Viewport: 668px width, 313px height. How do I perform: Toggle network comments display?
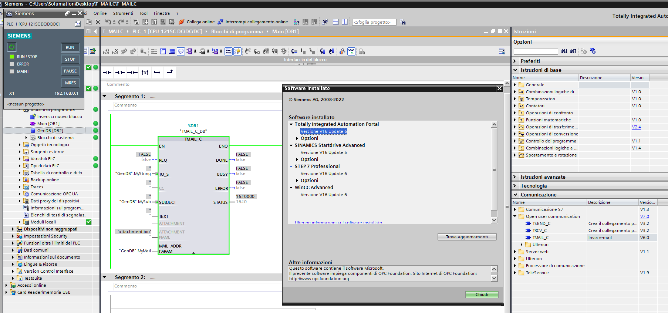tap(181, 51)
